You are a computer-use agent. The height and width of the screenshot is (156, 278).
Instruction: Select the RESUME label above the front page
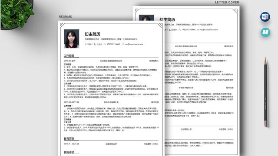pos(66,16)
